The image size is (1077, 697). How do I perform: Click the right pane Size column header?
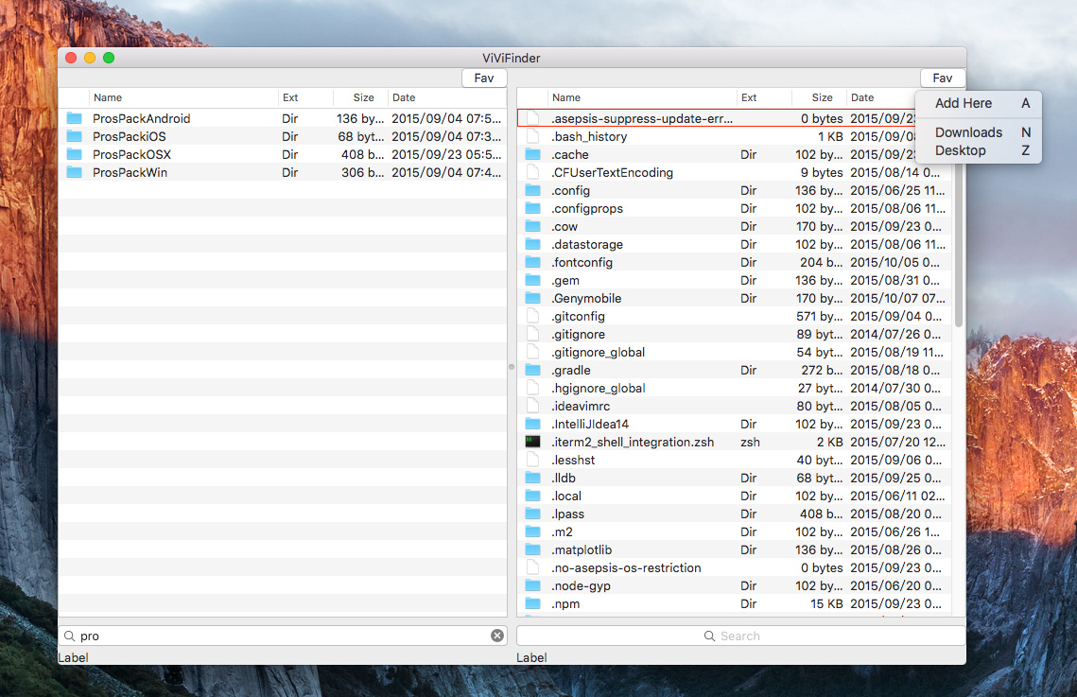(x=819, y=97)
